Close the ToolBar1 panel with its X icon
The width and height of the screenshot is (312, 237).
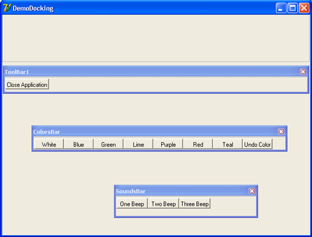pyautogui.click(x=303, y=72)
